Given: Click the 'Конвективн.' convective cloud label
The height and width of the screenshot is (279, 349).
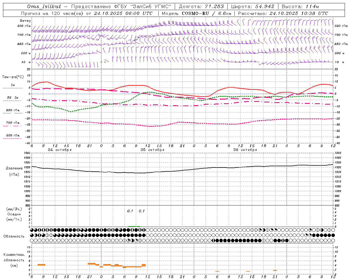Looking at the screenshot, I should tap(14, 255).
